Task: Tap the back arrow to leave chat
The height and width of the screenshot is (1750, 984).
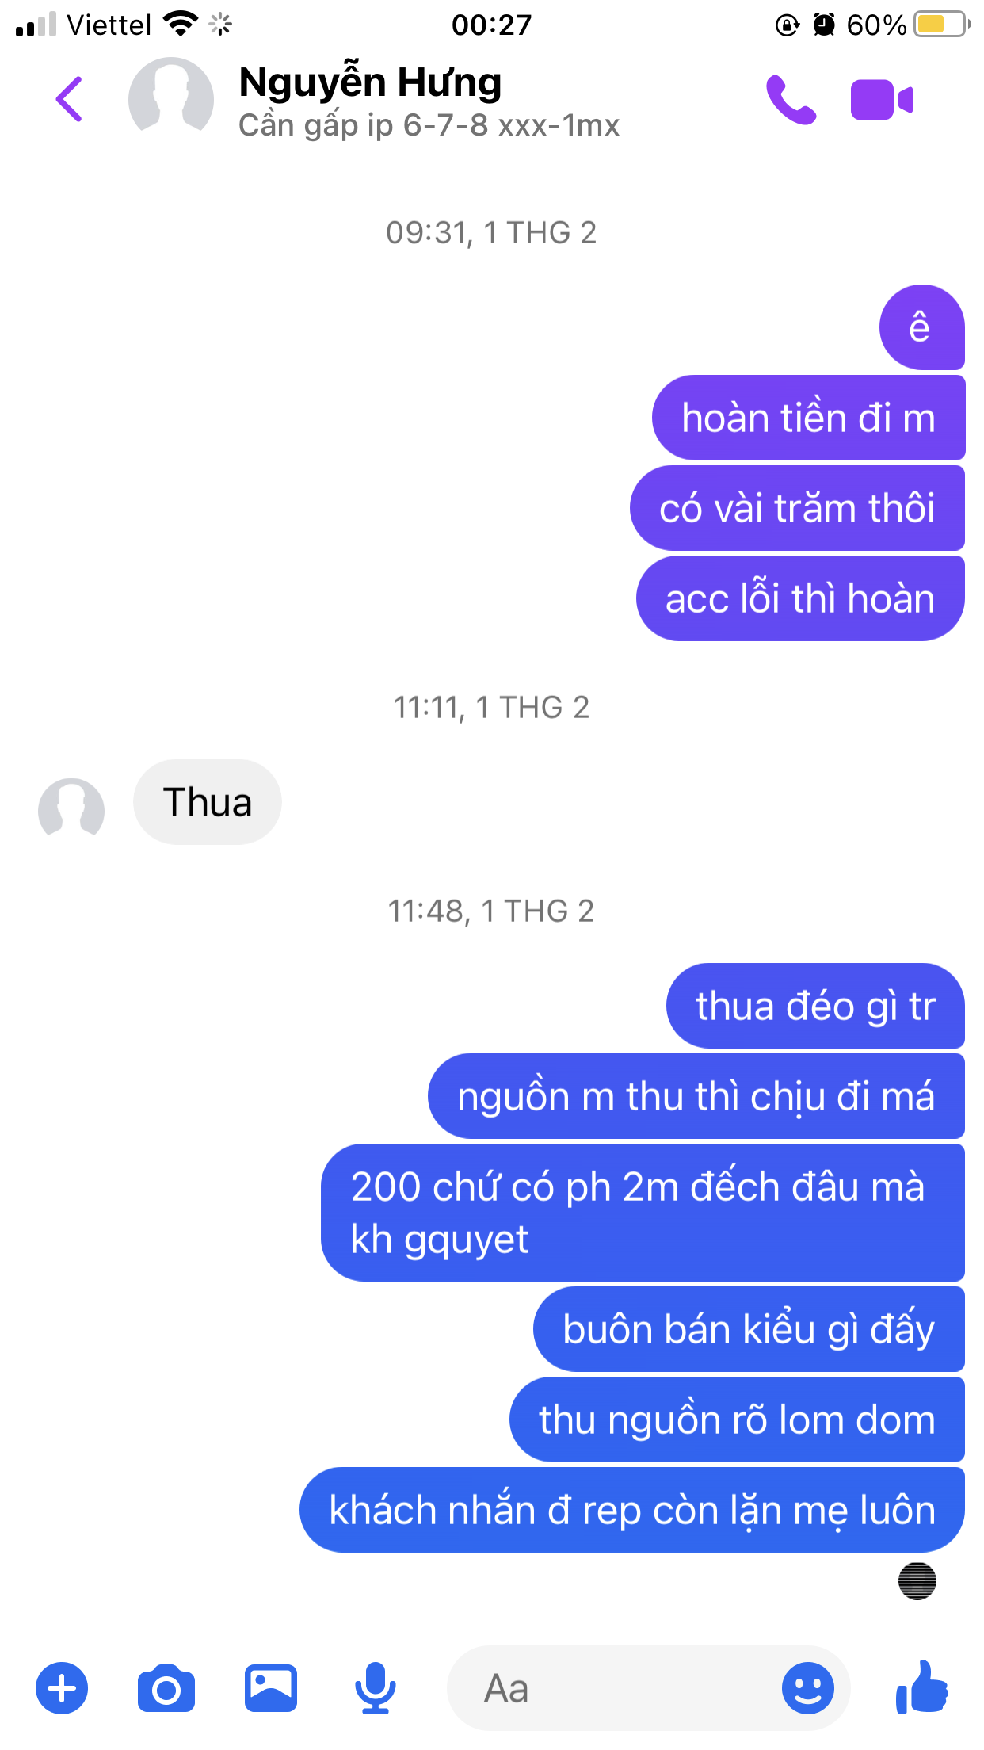Action: 70,100
